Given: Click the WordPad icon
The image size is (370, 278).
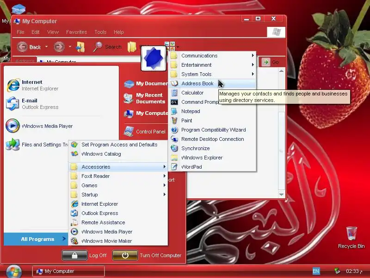Looking at the screenshot, I should 174,167.
